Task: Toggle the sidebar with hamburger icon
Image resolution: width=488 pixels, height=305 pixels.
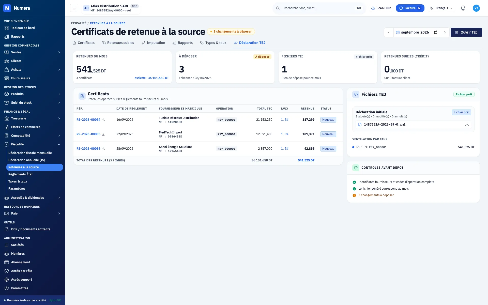Action: click(74, 8)
